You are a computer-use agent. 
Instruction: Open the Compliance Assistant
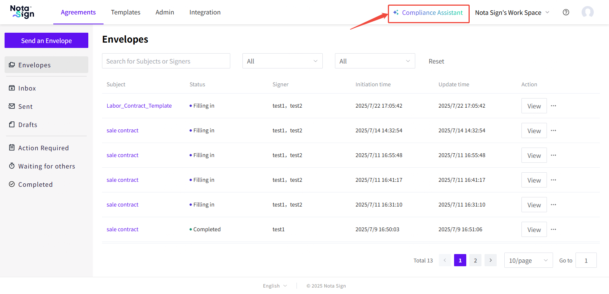click(429, 13)
